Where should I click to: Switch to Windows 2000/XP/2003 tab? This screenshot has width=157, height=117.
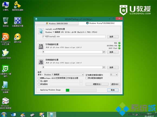(57, 24)
